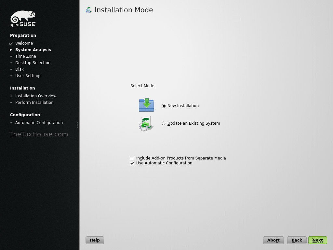This screenshot has width=333, height=250.
Task: Click the Welcome step checkmark icon
Action: pos(11,44)
